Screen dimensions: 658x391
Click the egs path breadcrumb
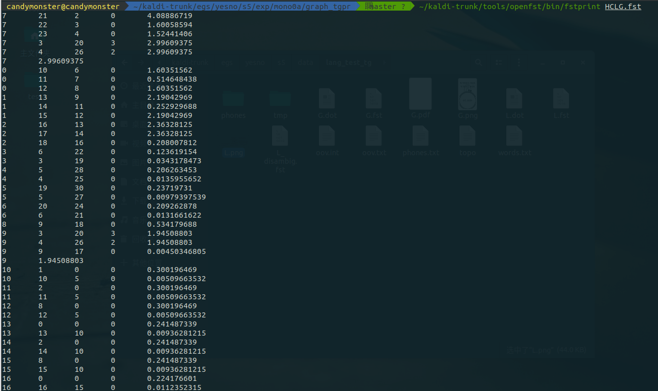tap(228, 62)
